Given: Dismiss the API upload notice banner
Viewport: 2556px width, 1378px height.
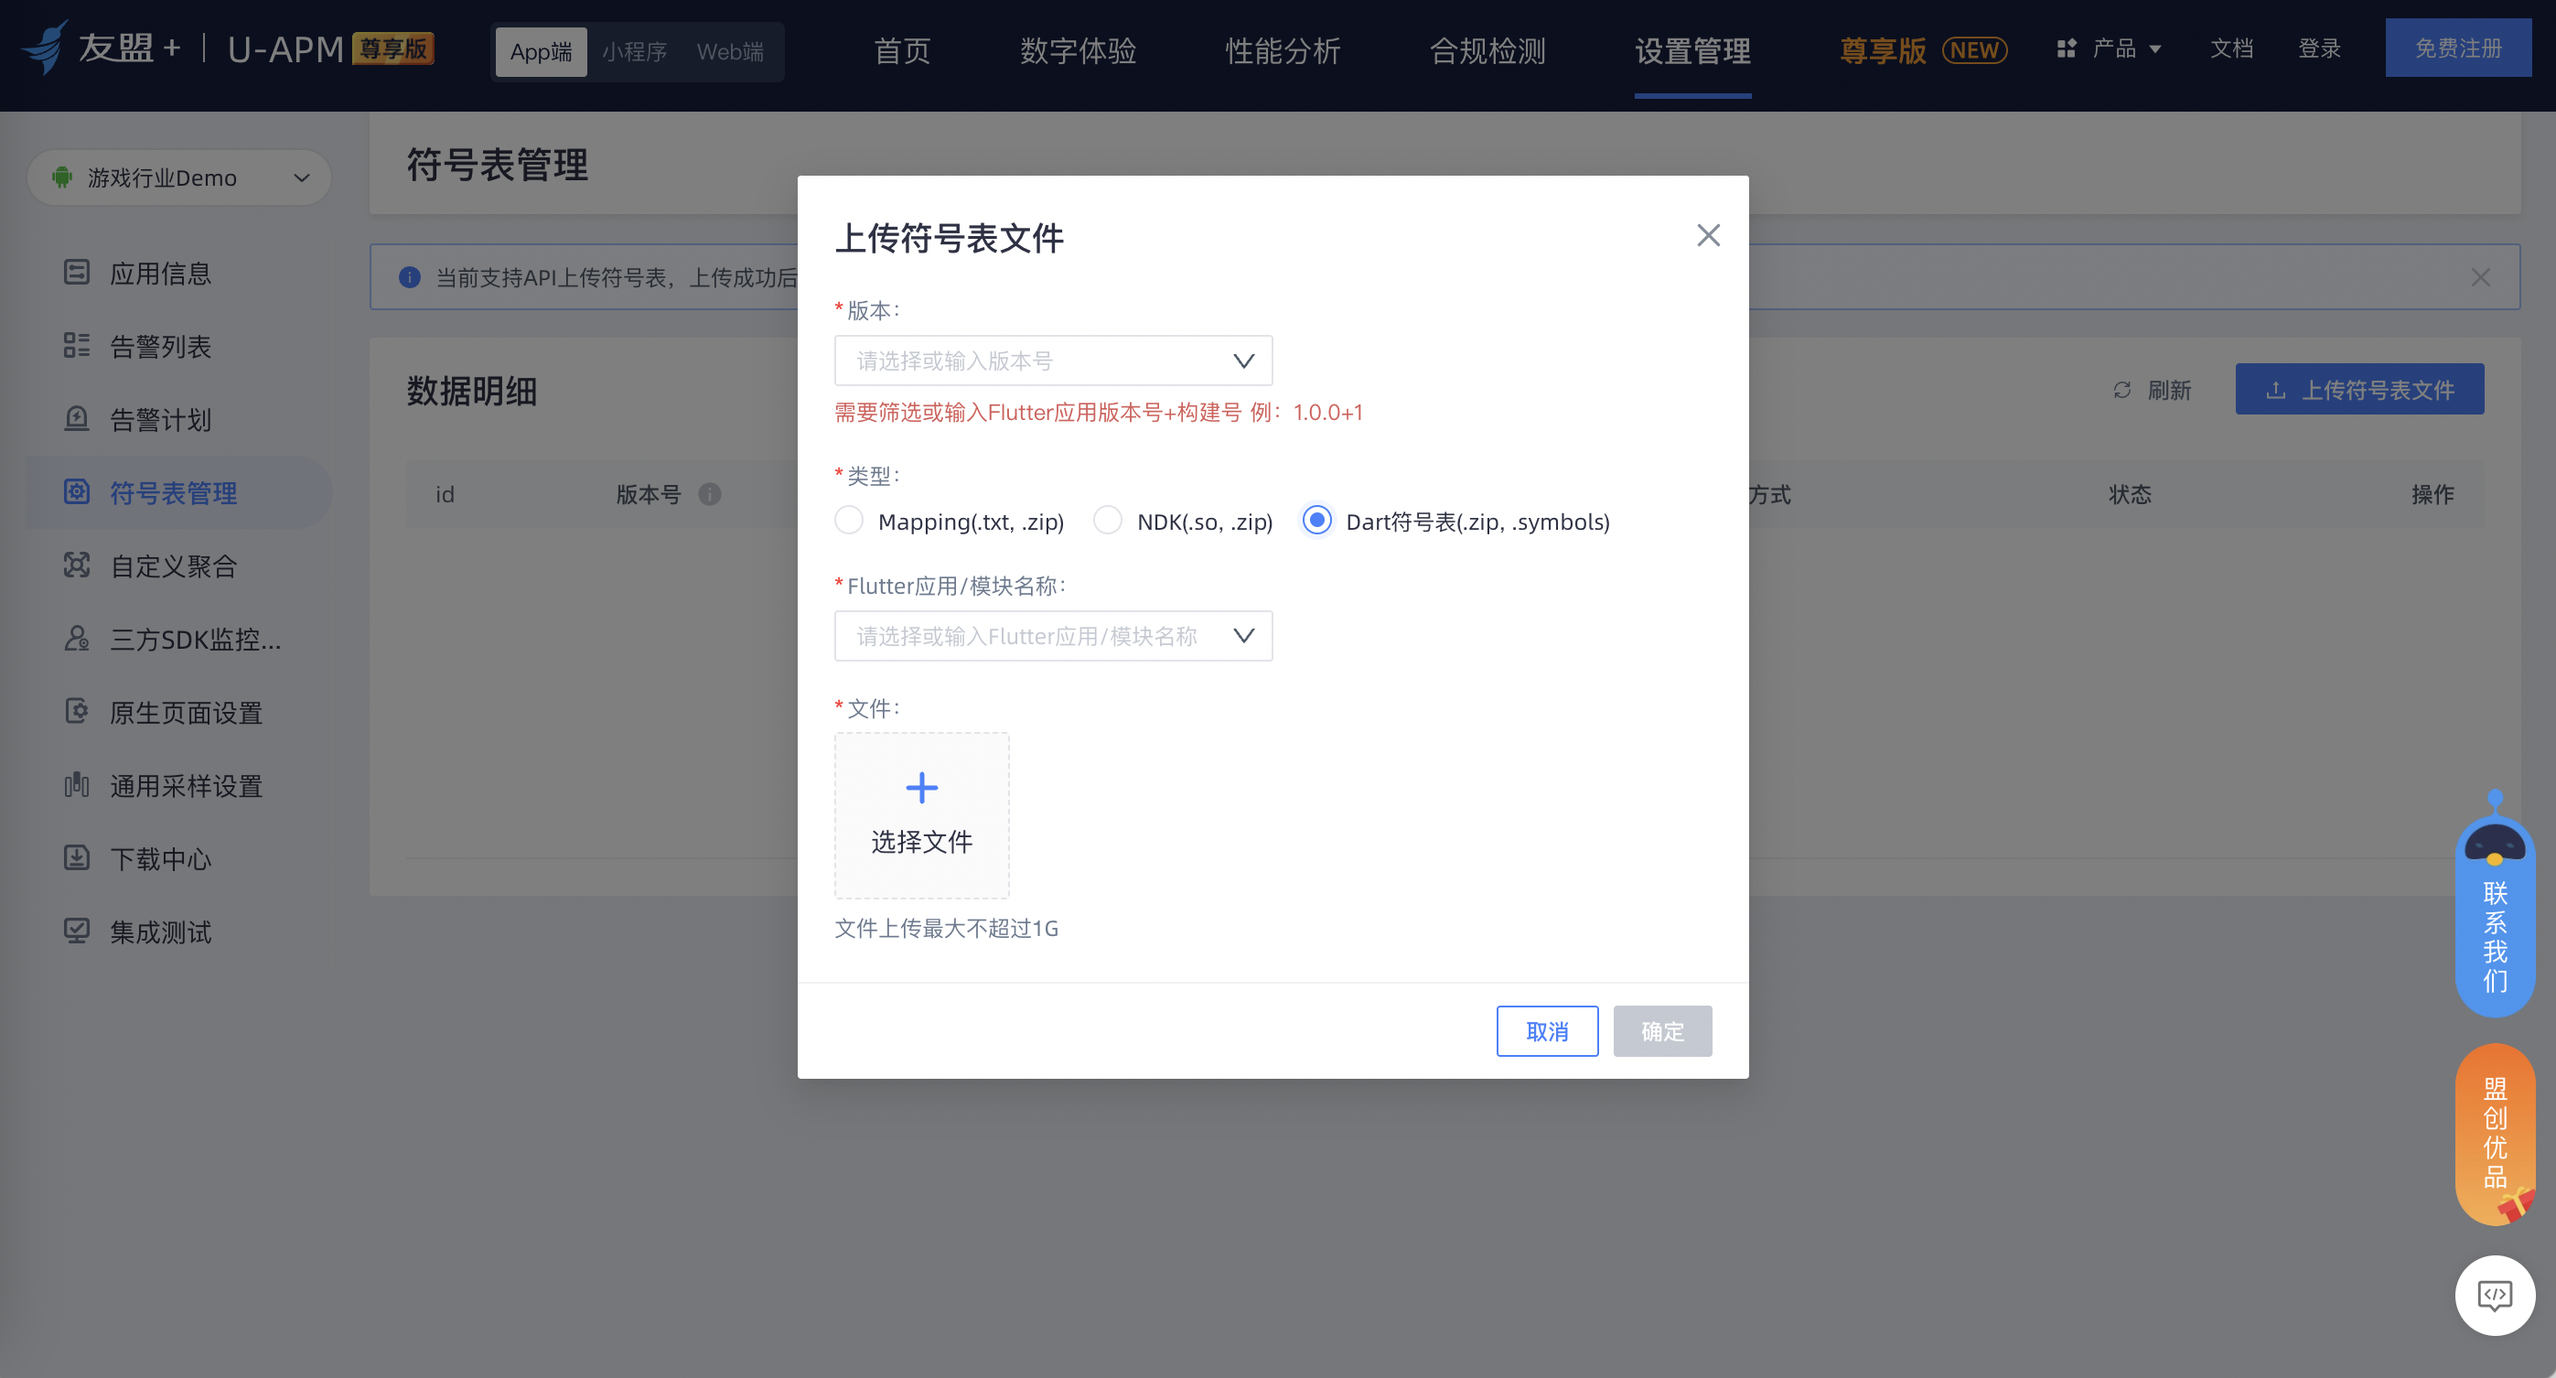Looking at the screenshot, I should [2479, 277].
